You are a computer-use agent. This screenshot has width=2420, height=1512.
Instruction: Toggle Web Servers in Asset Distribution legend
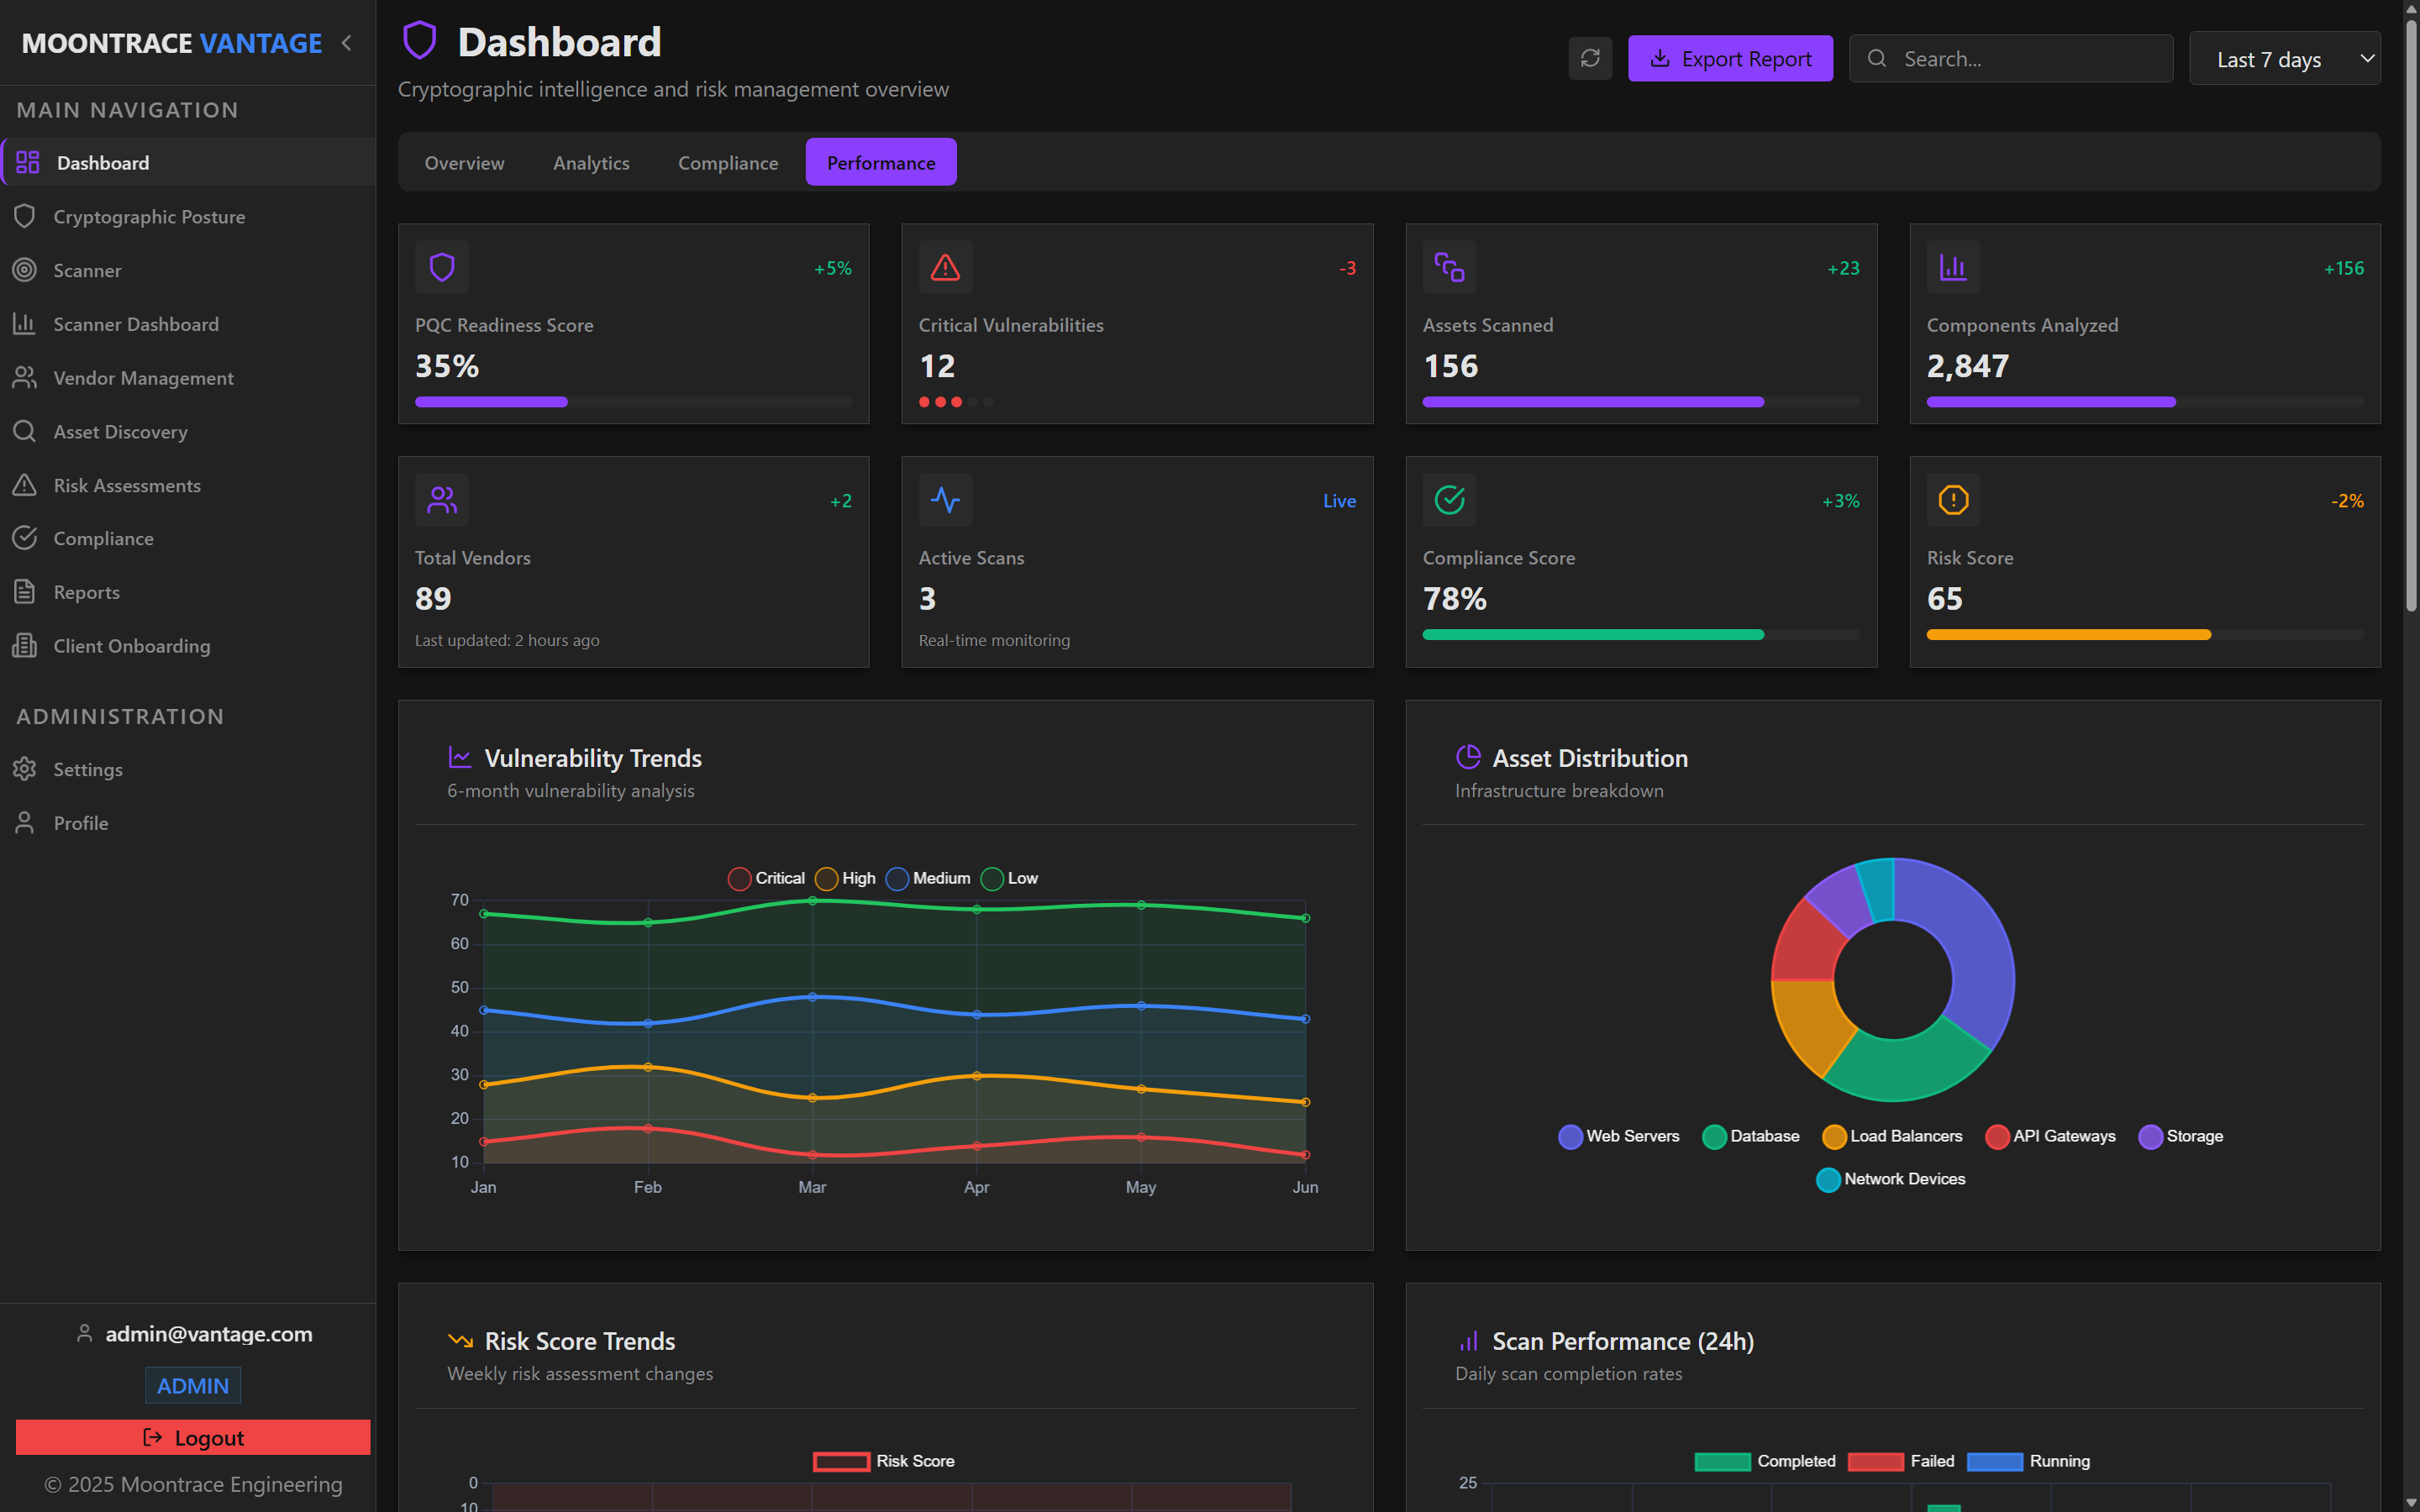(1619, 1136)
